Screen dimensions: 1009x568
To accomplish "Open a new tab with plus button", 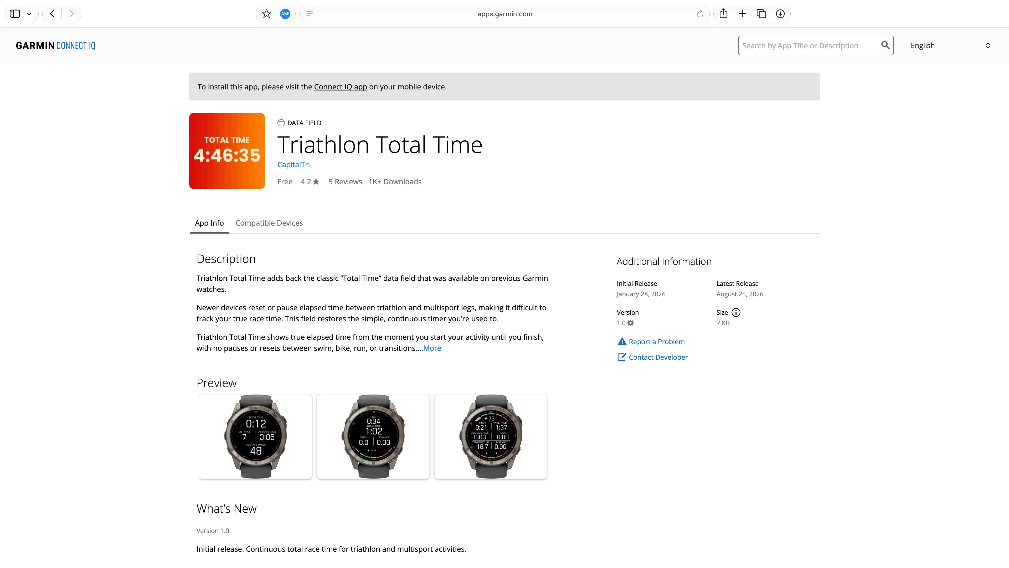I will click(x=742, y=14).
